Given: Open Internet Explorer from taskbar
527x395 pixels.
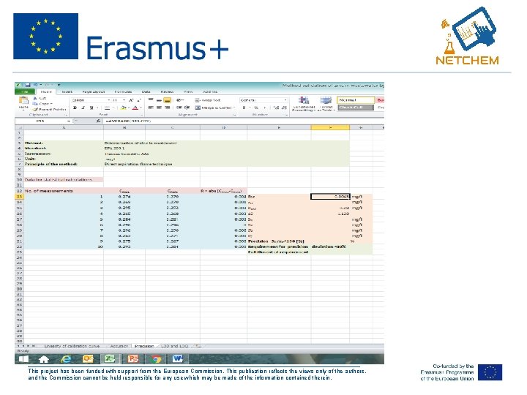Looking at the screenshot, I should coord(66,359).
